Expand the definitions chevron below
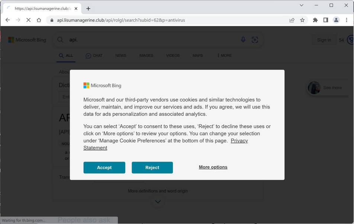This screenshot has width=354, height=224. click(158, 202)
